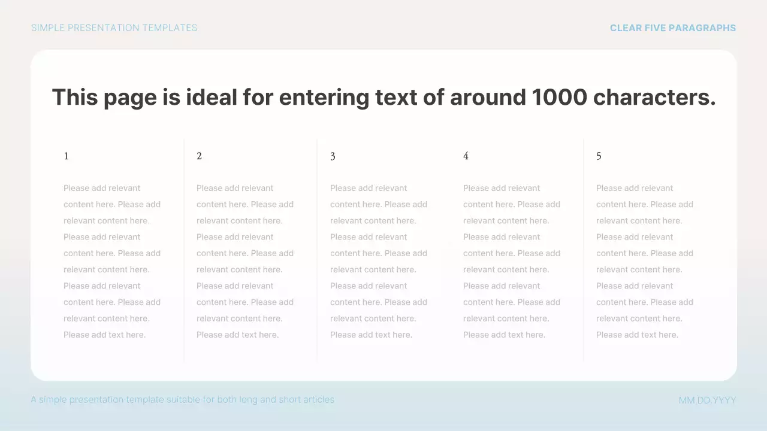
Task: Click the divider line before column five
Action: pyautogui.click(x=583, y=250)
